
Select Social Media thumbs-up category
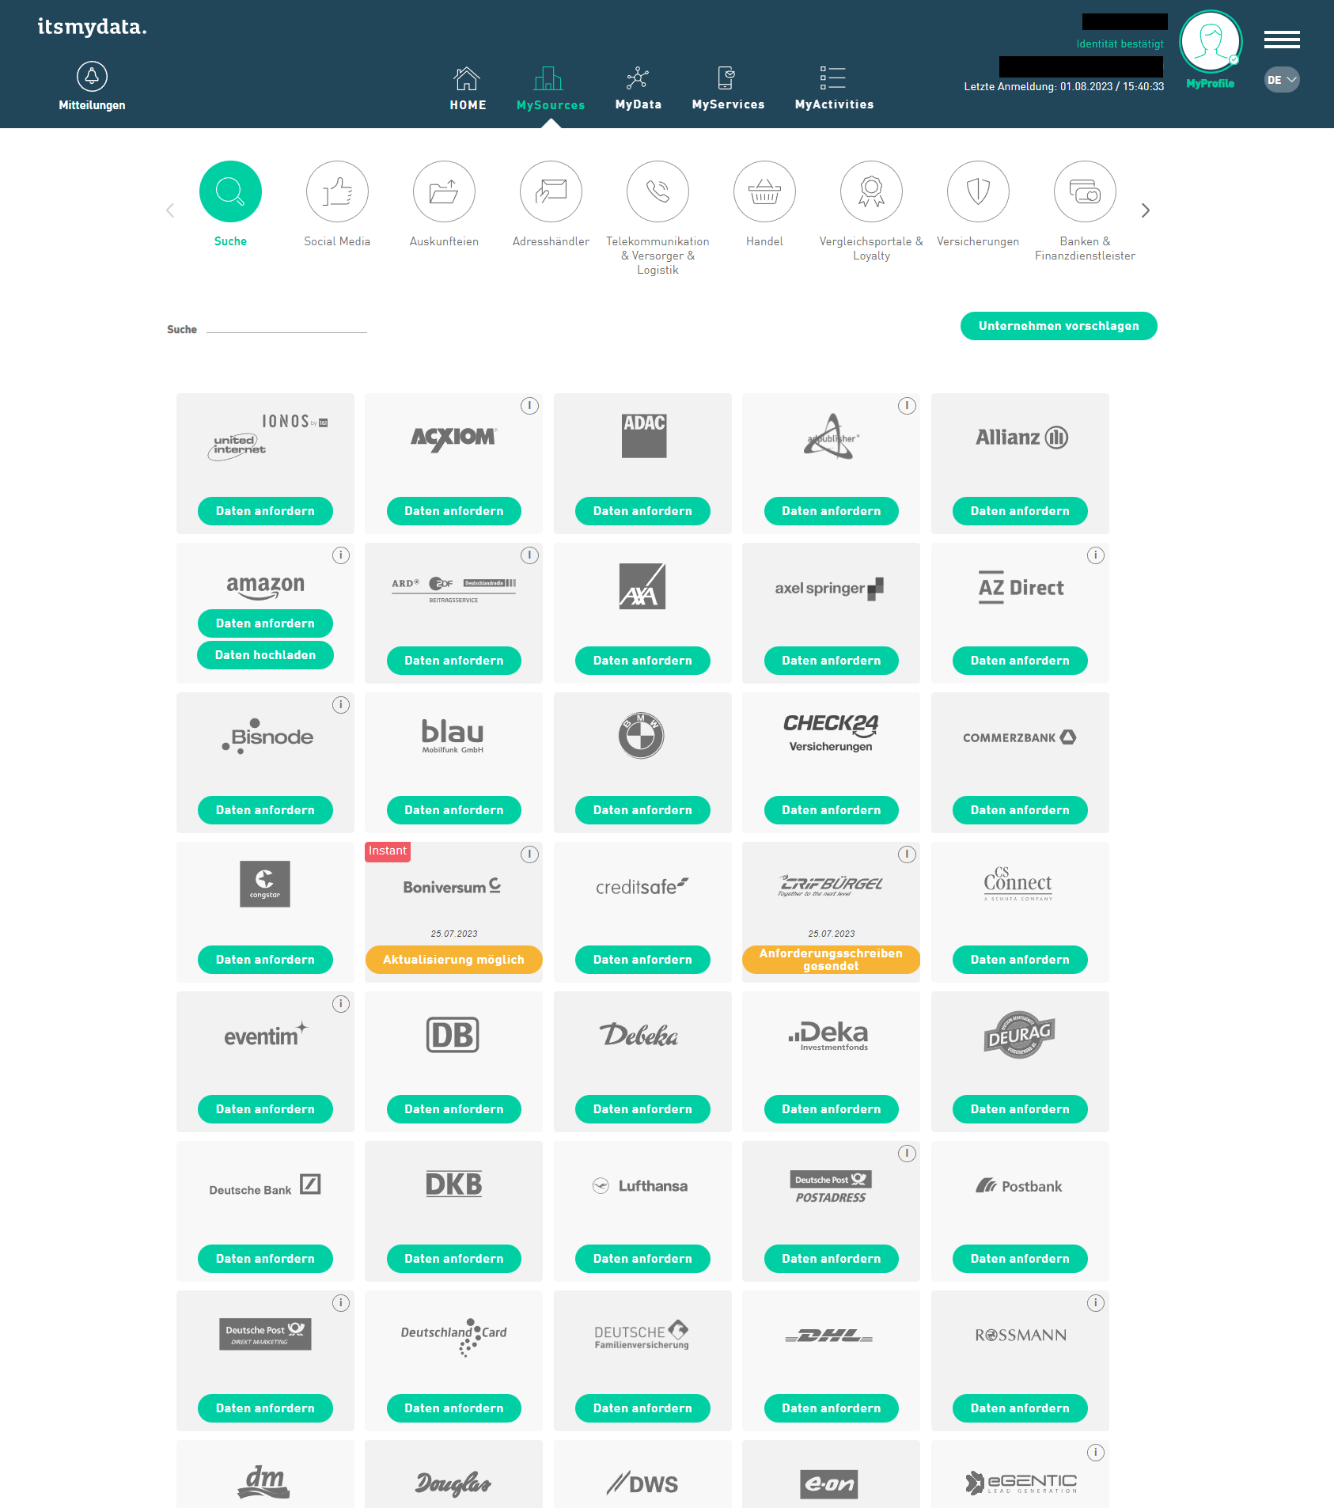pos(337,191)
